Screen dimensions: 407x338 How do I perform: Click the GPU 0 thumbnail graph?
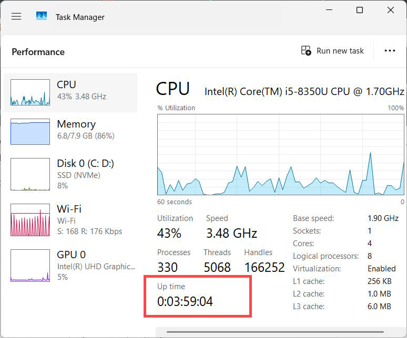click(x=30, y=265)
